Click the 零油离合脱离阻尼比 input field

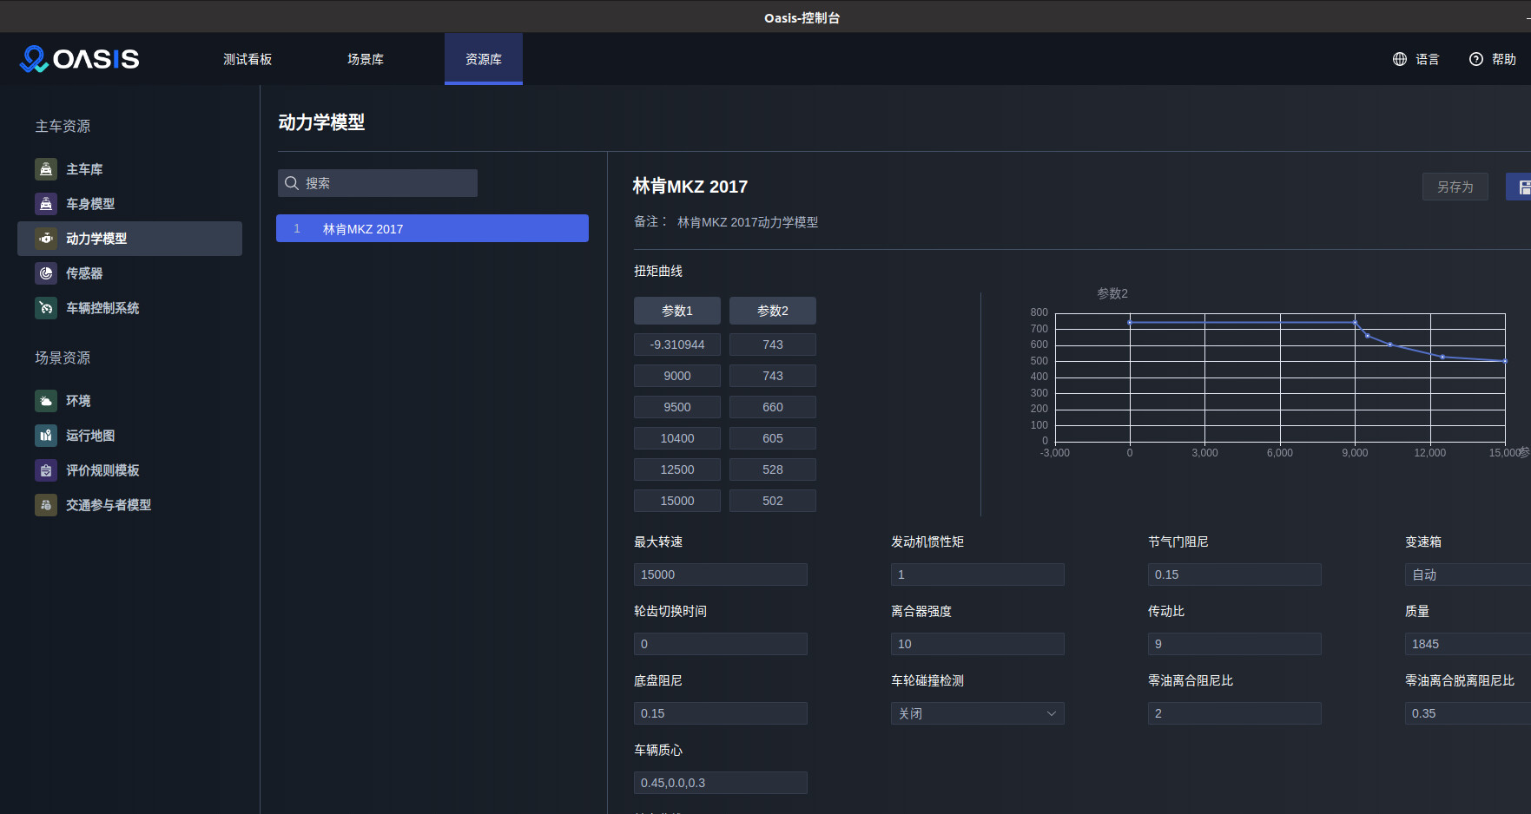pyautogui.click(x=1468, y=713)
